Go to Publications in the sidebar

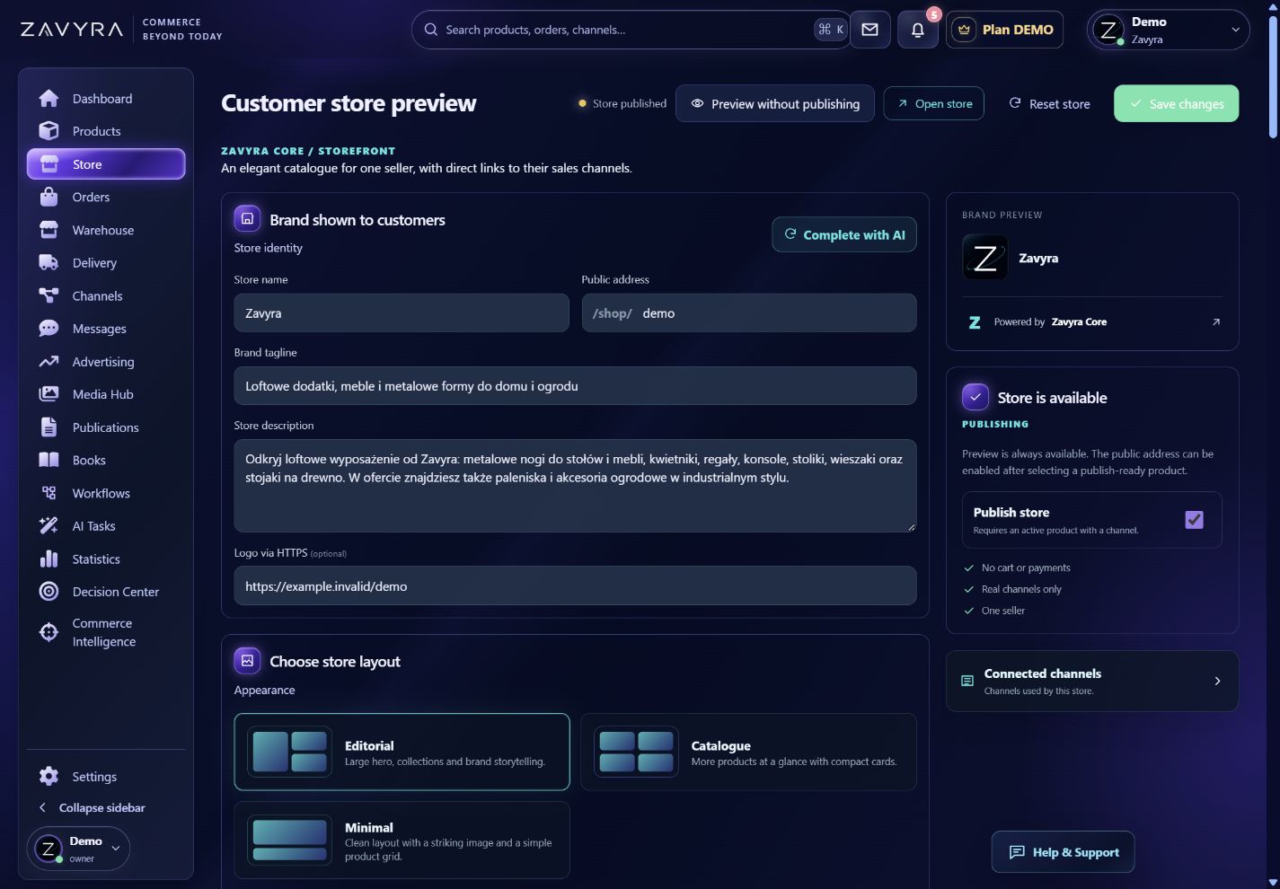(106, 427)
